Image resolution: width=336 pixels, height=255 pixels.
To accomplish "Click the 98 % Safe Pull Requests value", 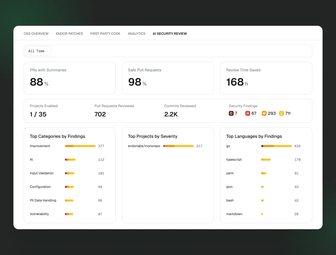I will 137,82.
